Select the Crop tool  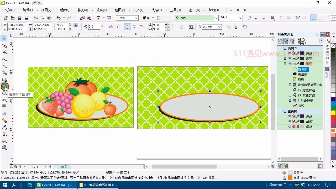(4, 52)
